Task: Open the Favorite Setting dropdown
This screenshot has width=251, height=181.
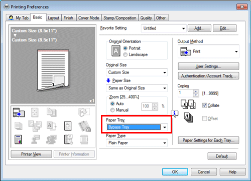Action: coord(164,28)
